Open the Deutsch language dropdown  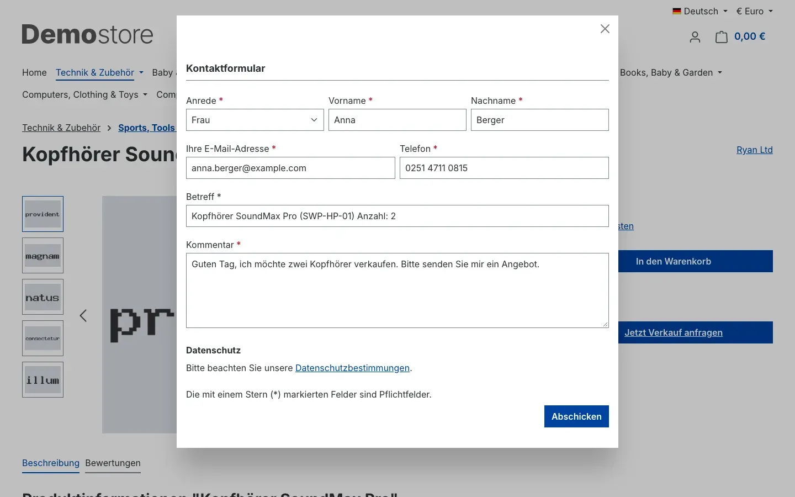(699, 11)
